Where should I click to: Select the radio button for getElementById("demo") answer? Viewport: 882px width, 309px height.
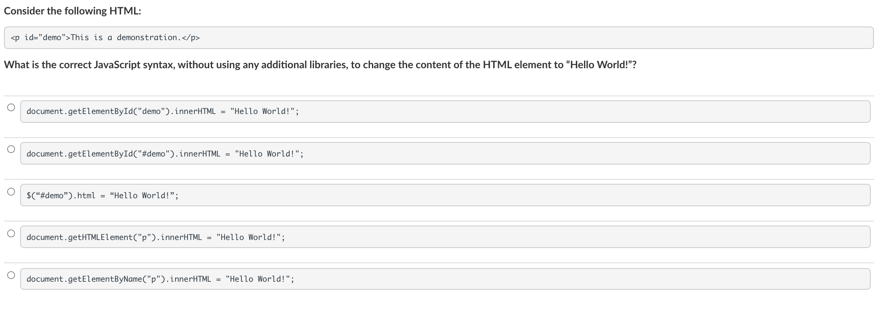(x=11, y=107)
